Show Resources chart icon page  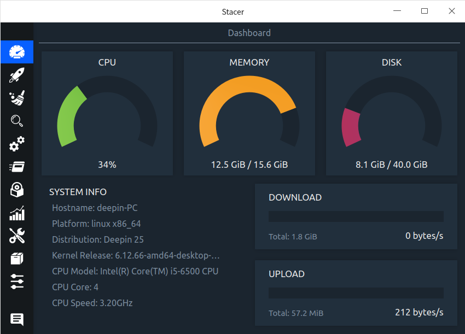(x=17, y=213)
